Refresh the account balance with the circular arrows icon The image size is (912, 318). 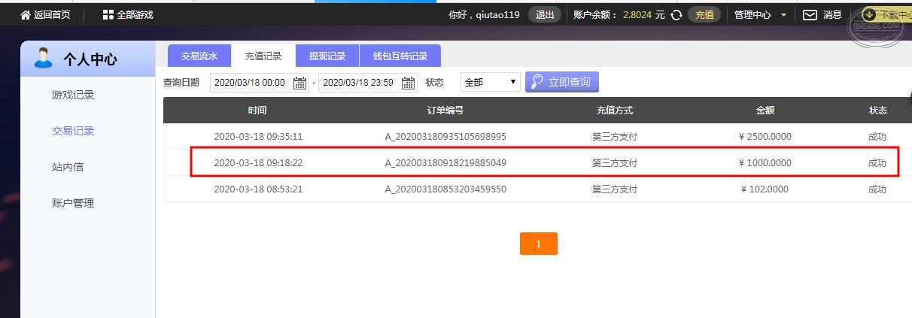coord(676,15)
